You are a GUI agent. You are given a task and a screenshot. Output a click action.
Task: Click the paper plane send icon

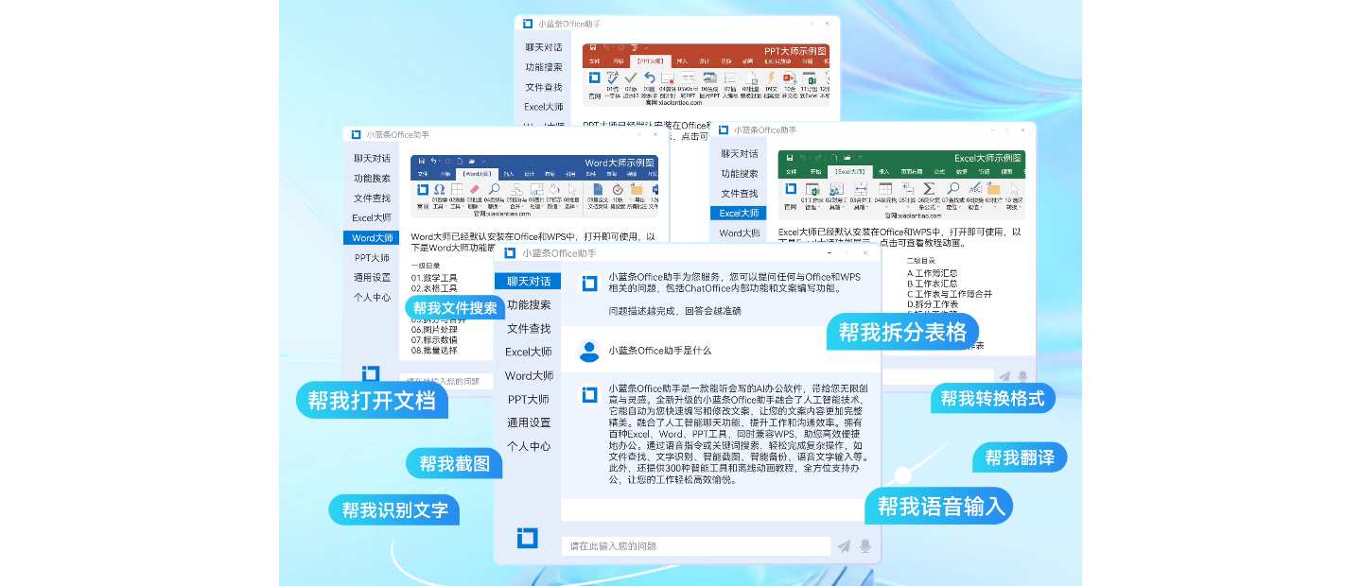[x=844, y=545]
